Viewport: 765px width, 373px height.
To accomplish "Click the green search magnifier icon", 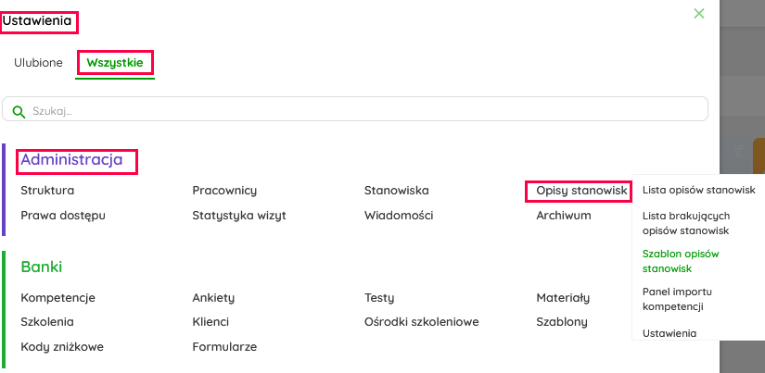I will tap(19, 111).
